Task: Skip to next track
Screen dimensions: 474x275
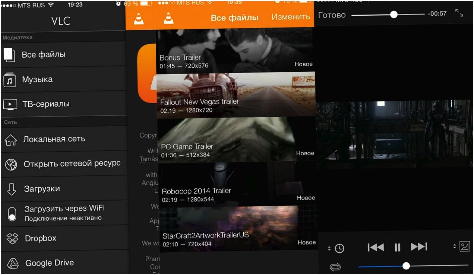Action: [419, 247]
